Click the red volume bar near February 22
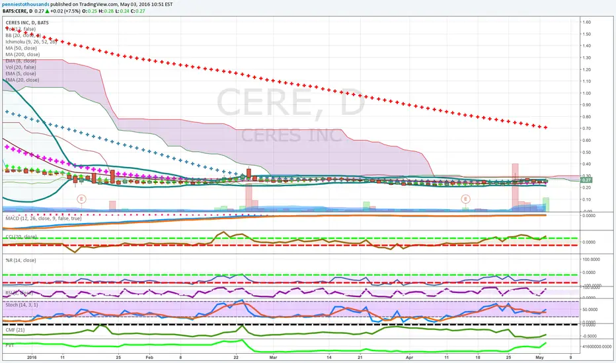Viewport: 616px width, 363px height. coord(249,198)
